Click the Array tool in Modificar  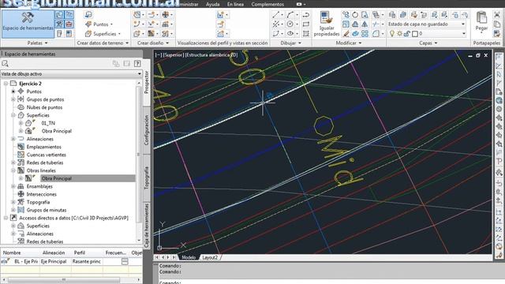tap(365, 33)
